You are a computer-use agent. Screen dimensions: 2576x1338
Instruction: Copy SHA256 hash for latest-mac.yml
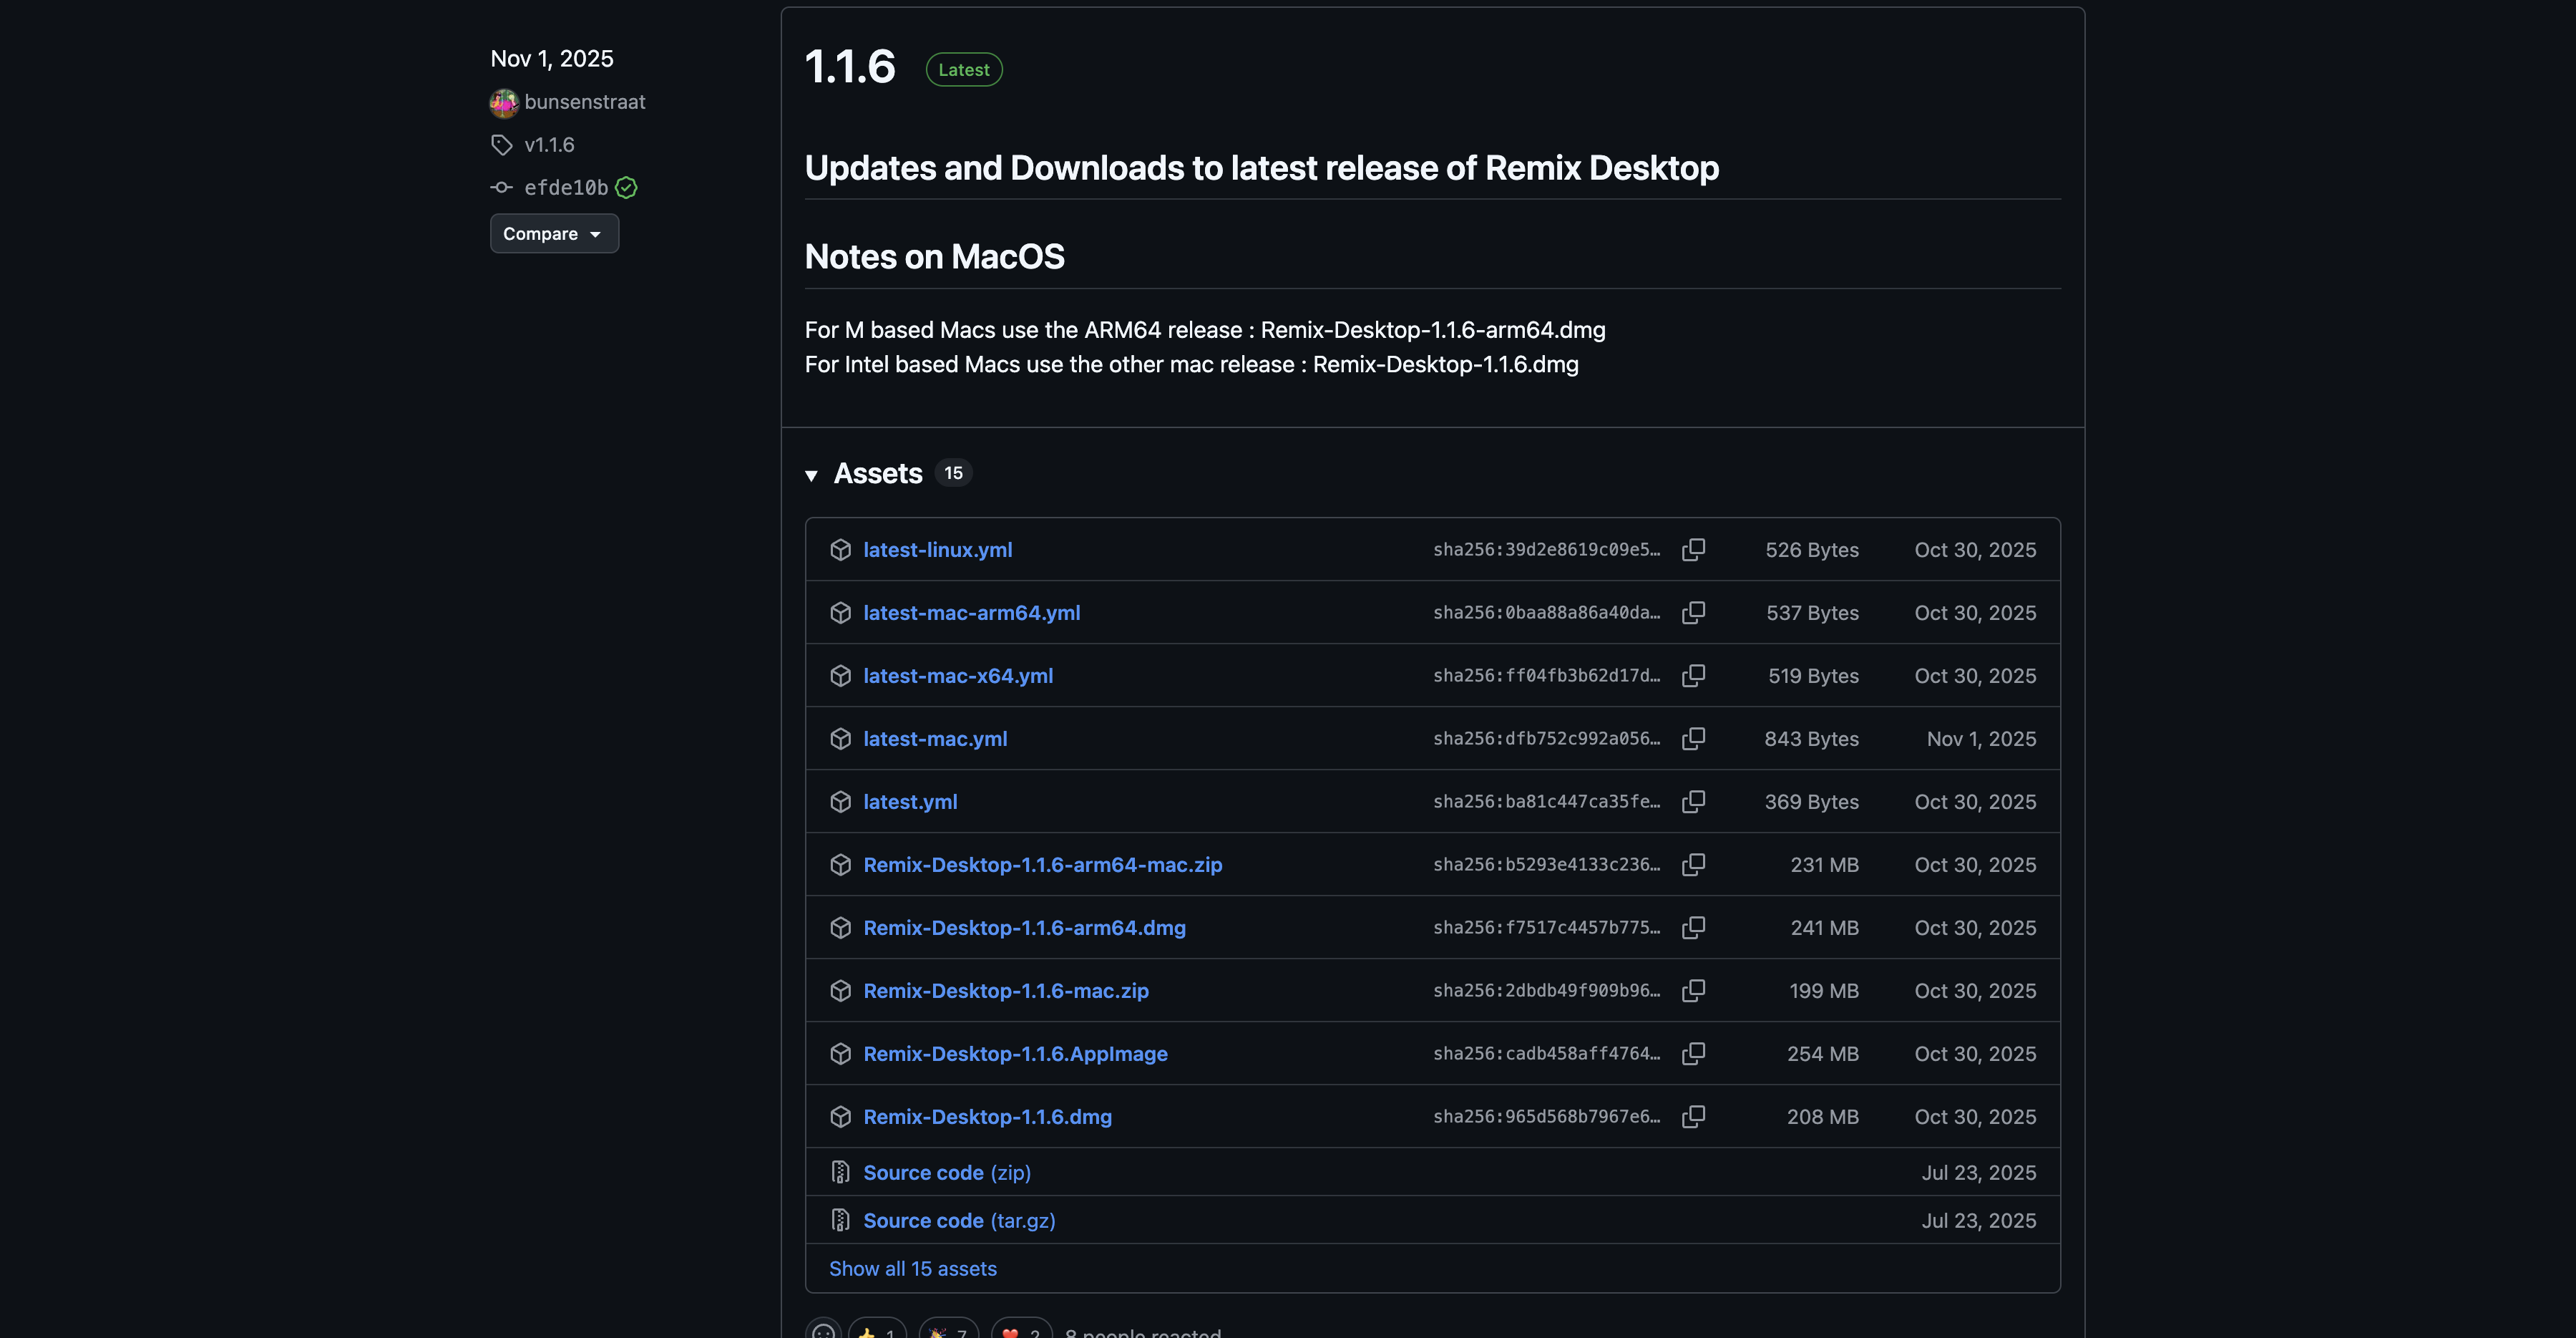tap(1693, 739)
